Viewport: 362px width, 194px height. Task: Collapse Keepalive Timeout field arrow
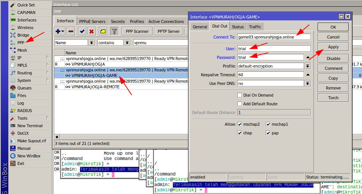pos(308,75)
